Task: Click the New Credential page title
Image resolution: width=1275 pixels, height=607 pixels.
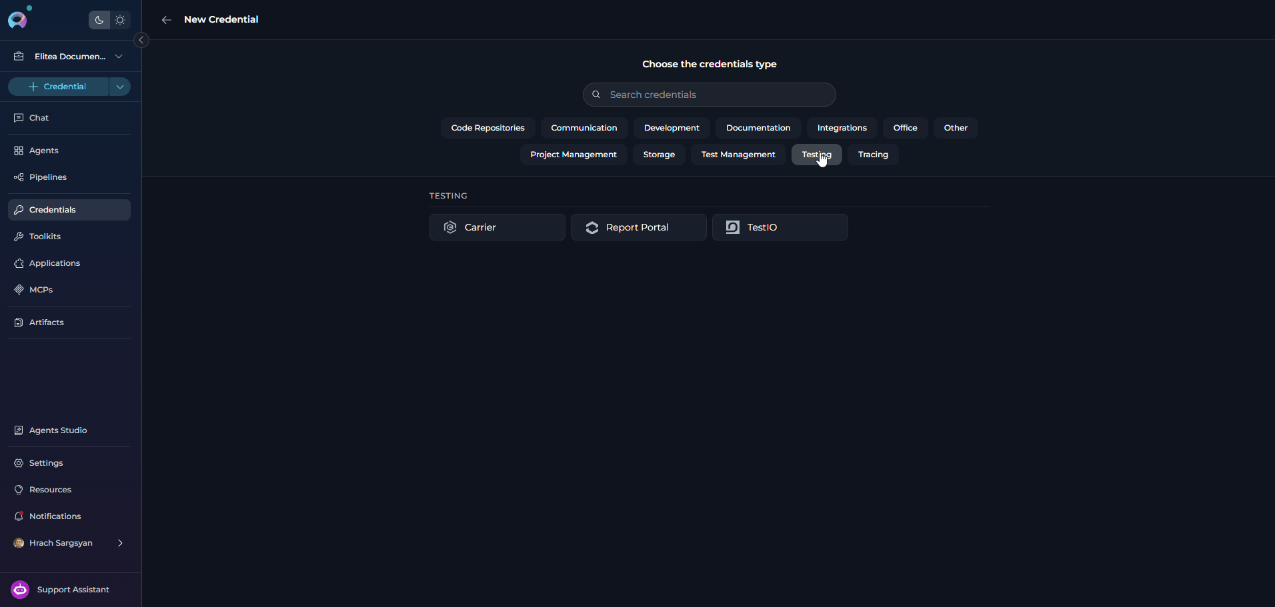Action: coord(221,19)
